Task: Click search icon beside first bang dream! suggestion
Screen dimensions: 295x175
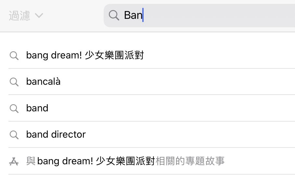Action: pyautogui.click(x=14, y=56)
